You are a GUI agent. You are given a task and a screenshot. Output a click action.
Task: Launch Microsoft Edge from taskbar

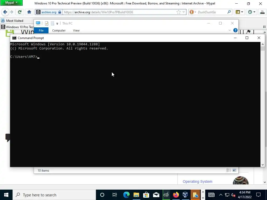[x=126, y=195]
